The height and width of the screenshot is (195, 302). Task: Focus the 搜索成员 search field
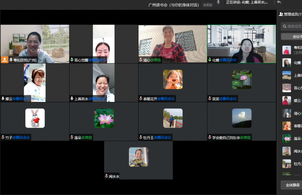[x=294, y=26]
